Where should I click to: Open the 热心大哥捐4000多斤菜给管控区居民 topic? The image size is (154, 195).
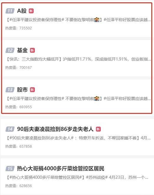pos(61,169)
